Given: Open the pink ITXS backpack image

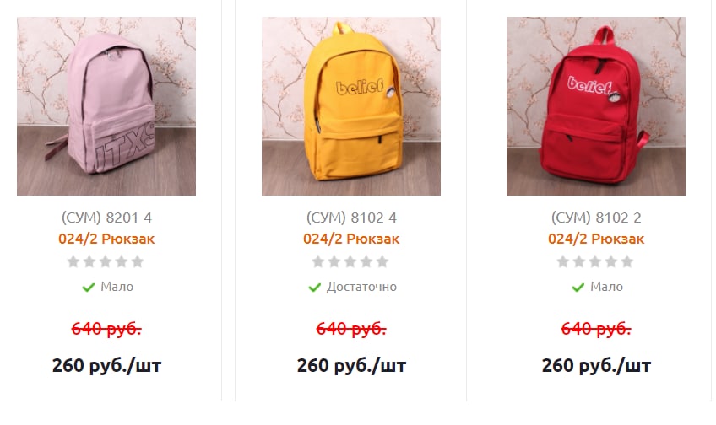Looking at the screenshot, I should (106, 106).
